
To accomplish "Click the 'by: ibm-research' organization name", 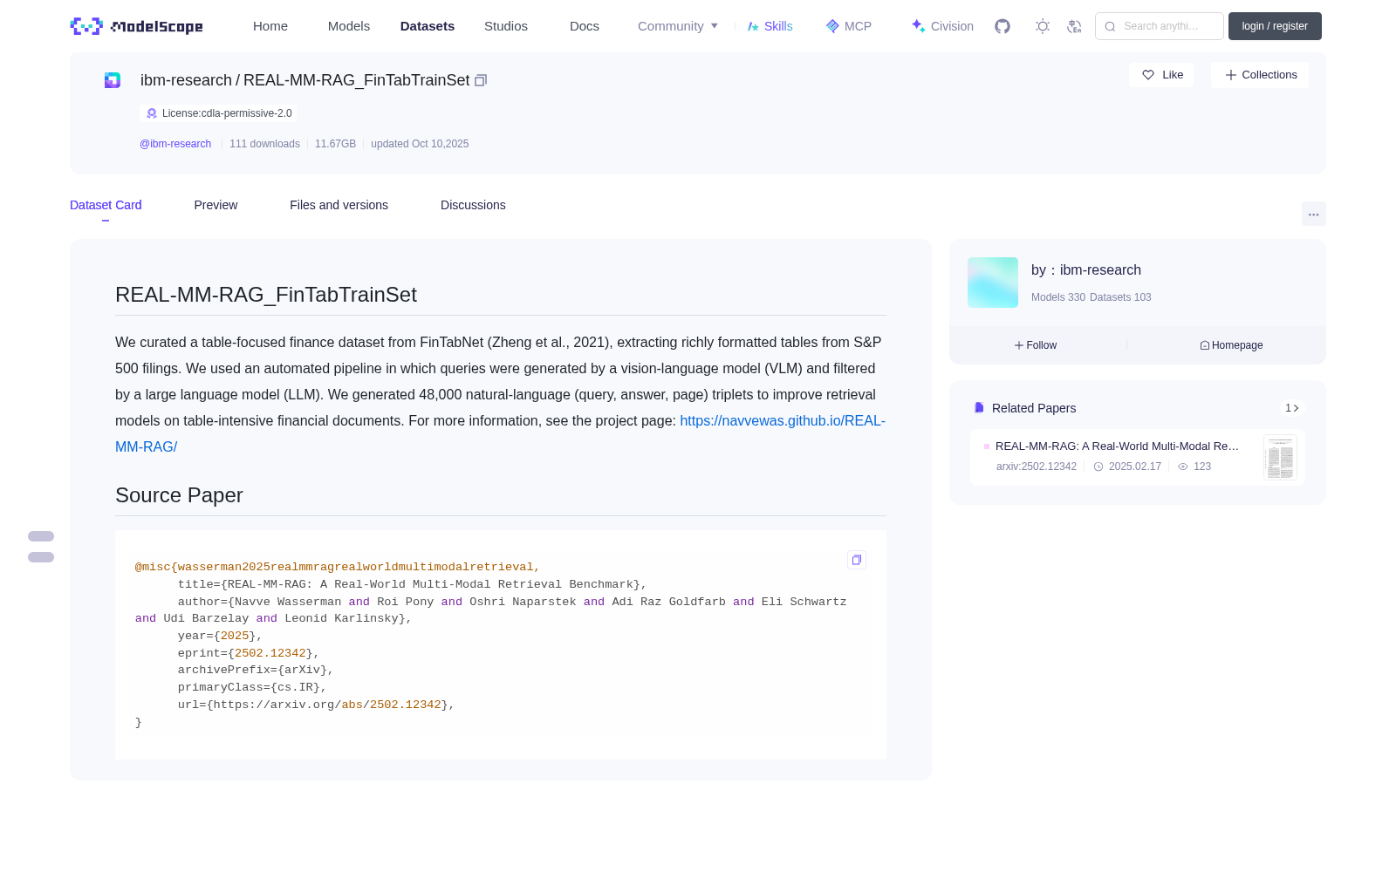I will (1086, 270).
